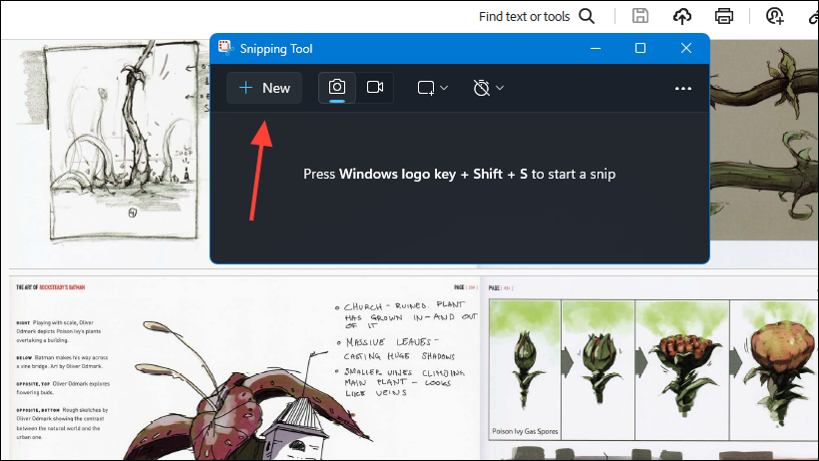Print the document in PDF viewer
The width and height of the screenshot is (819, 461).
[723, 16]
